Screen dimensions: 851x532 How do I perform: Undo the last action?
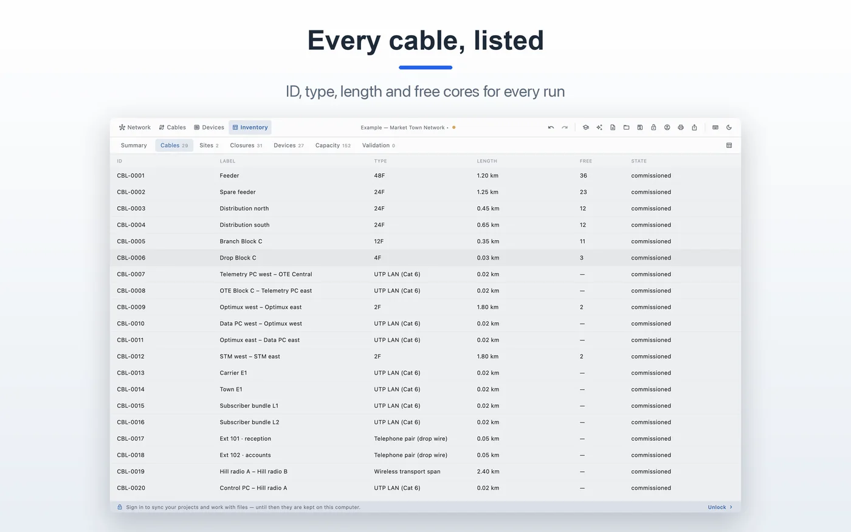(551, 128)
